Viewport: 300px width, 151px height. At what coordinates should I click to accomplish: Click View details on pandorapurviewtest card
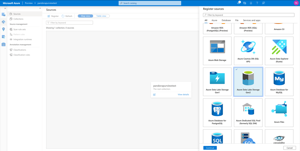[183, 95]
